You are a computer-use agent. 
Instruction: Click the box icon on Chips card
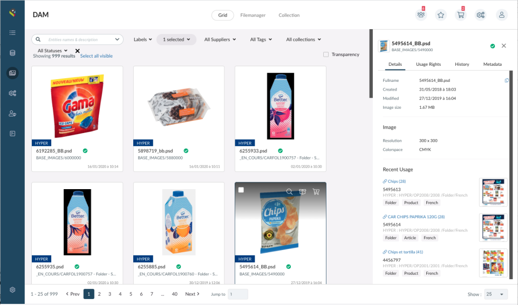click(303, 191)
